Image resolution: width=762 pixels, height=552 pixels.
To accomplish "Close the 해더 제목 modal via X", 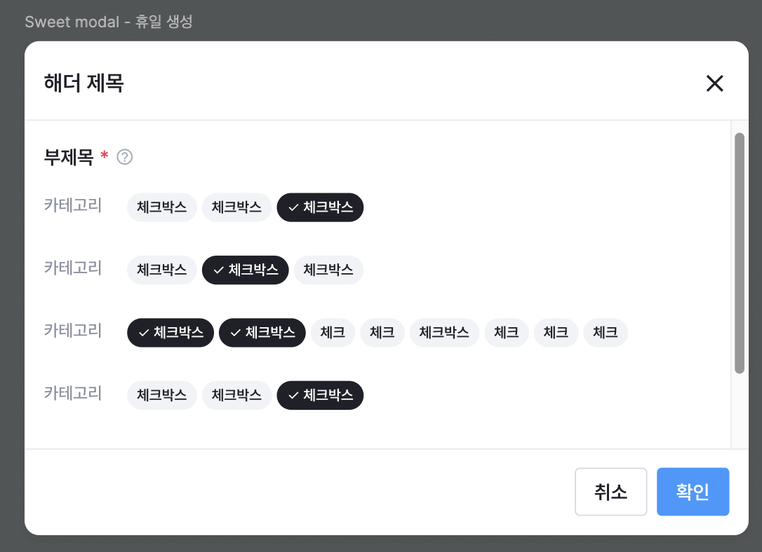I will 714,83.
